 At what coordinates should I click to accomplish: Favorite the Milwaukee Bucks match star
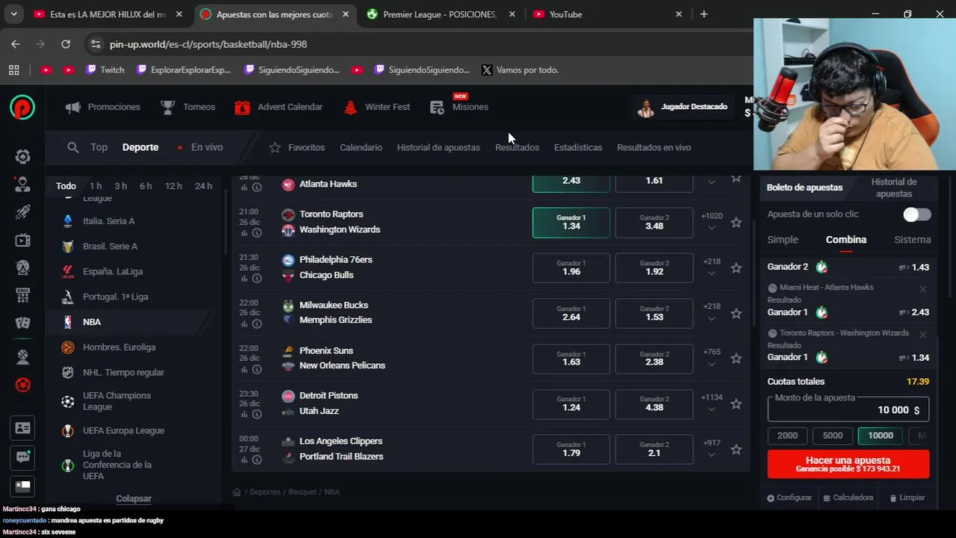tap(736, 314)
